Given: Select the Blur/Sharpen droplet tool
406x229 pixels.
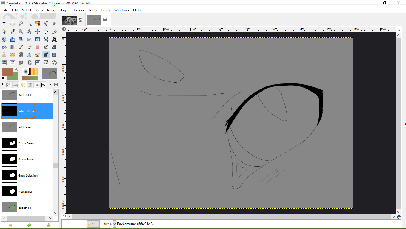Looking at the screenshot, I should pyautogui.click(x=29, y=55).
